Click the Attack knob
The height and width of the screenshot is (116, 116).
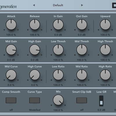click(11, 25)
